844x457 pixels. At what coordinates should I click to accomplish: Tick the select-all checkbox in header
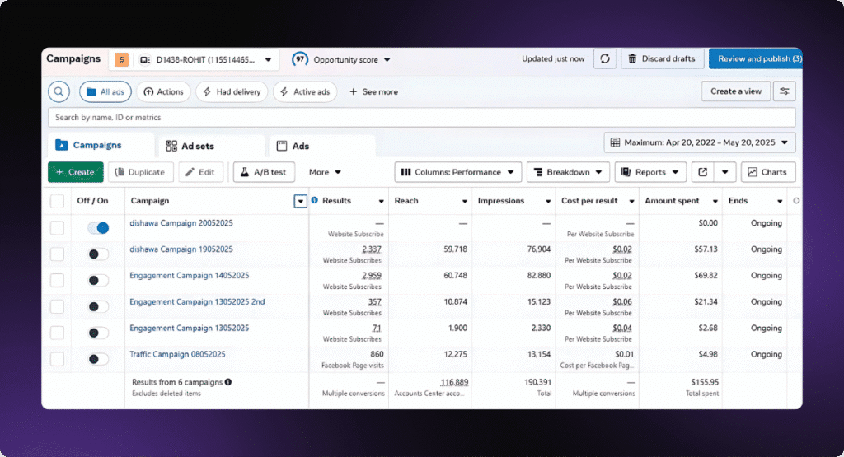(57, 201)
